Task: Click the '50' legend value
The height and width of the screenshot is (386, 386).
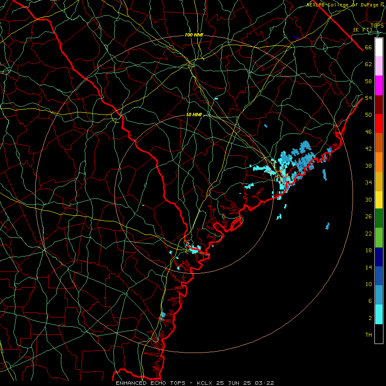Action: point(368,115)
